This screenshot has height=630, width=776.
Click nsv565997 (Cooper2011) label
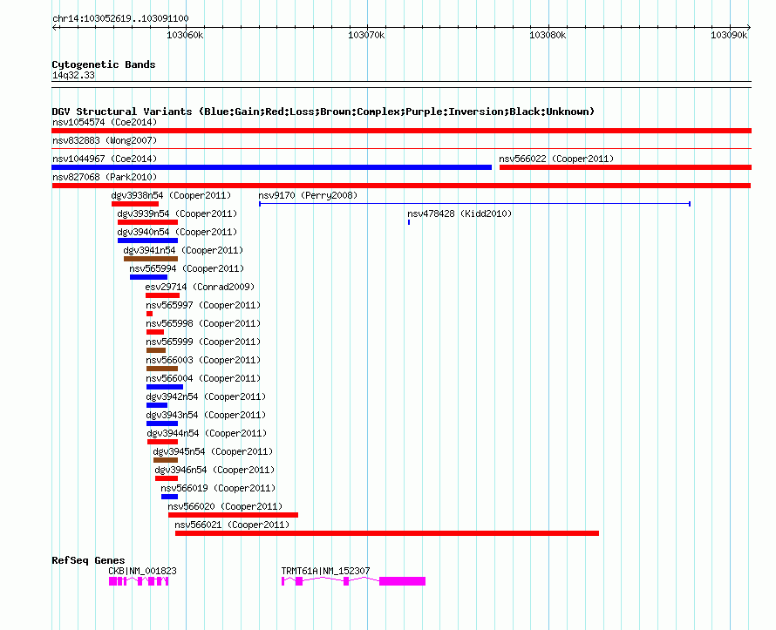(x=203, y=305)
